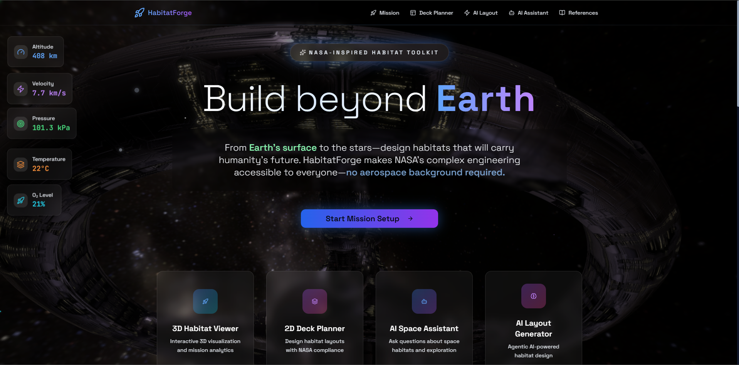Click the O₂ Level rocket icon
This screenshot has width=739, height=365.
(x=21, y=200)
